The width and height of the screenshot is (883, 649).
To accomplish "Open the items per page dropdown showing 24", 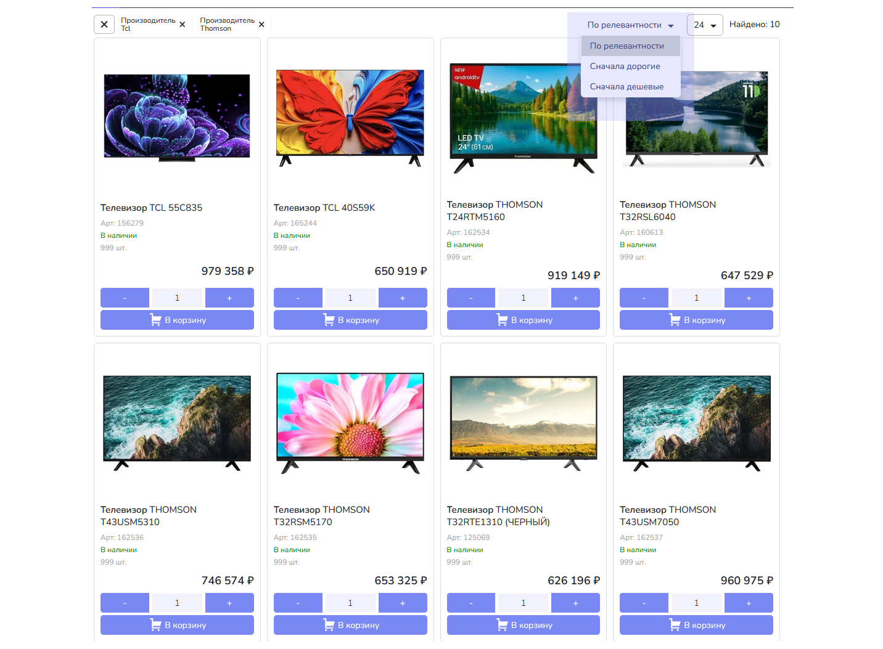I will (x=705, y=25).
